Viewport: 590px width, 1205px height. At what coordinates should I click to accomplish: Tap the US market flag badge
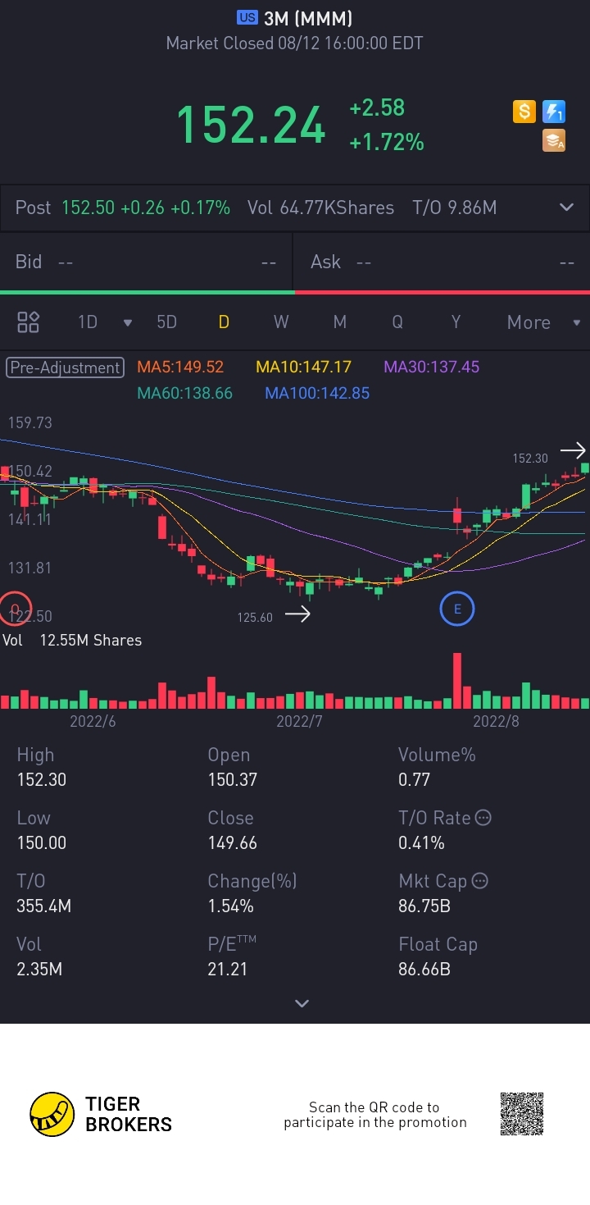tap(247, 17)
